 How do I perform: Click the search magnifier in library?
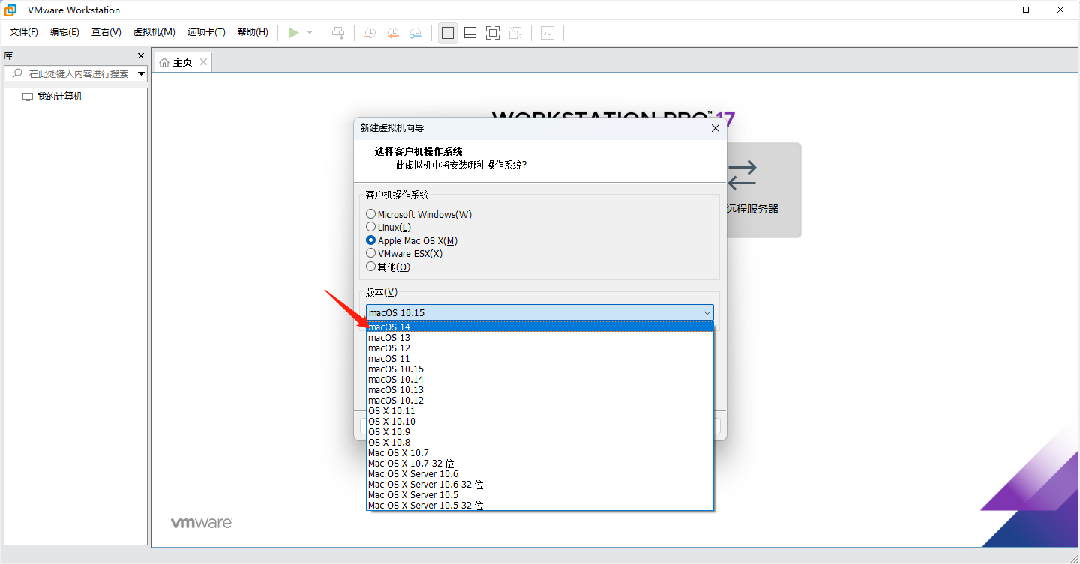(x=18, y=73)
